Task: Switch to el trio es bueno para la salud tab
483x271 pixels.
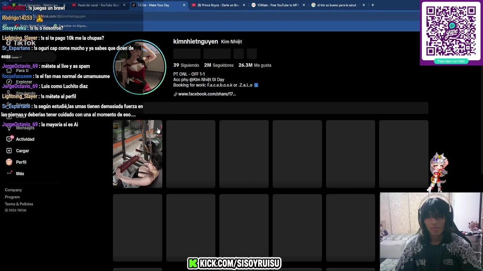Action: tap(338, 5)
